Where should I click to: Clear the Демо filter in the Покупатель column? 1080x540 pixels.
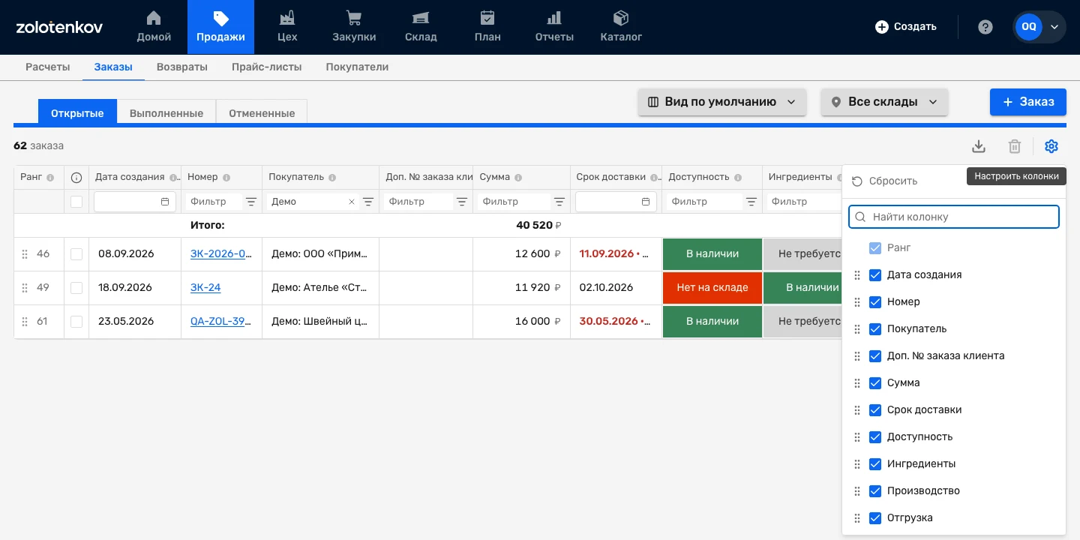coord(352,202)
